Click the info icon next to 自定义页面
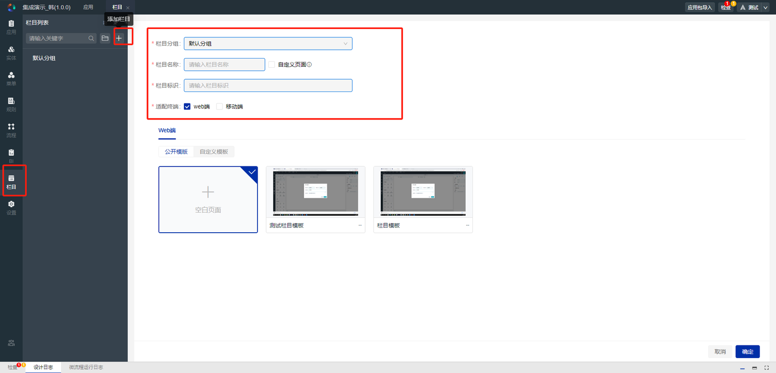 [x=309, y=64]
